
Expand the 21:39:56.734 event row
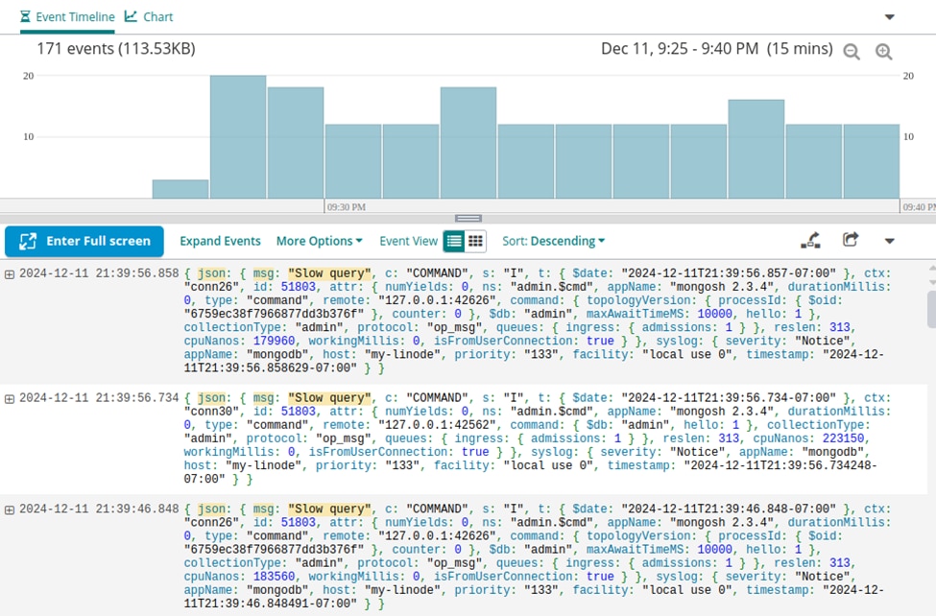tap(10, 398)
